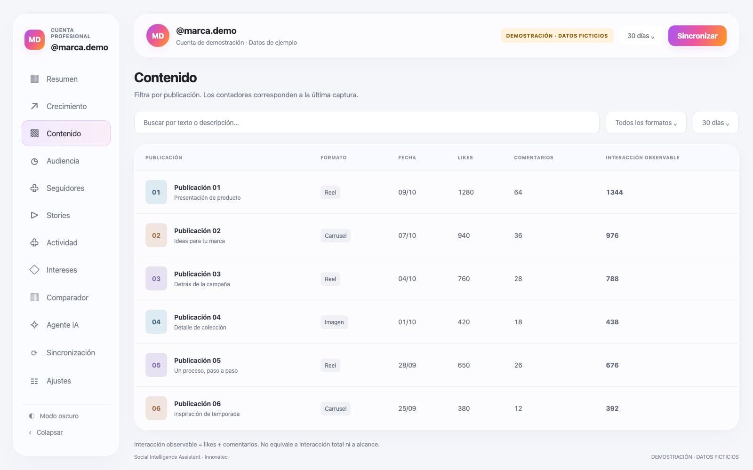Click the Reel tag of Publicación 05
Viewport: 753px width, 470px height.
330,365
